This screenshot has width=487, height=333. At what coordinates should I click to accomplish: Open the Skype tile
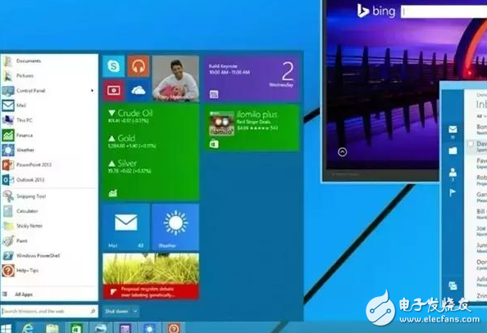pyautogui.click(x=114, y=66)
